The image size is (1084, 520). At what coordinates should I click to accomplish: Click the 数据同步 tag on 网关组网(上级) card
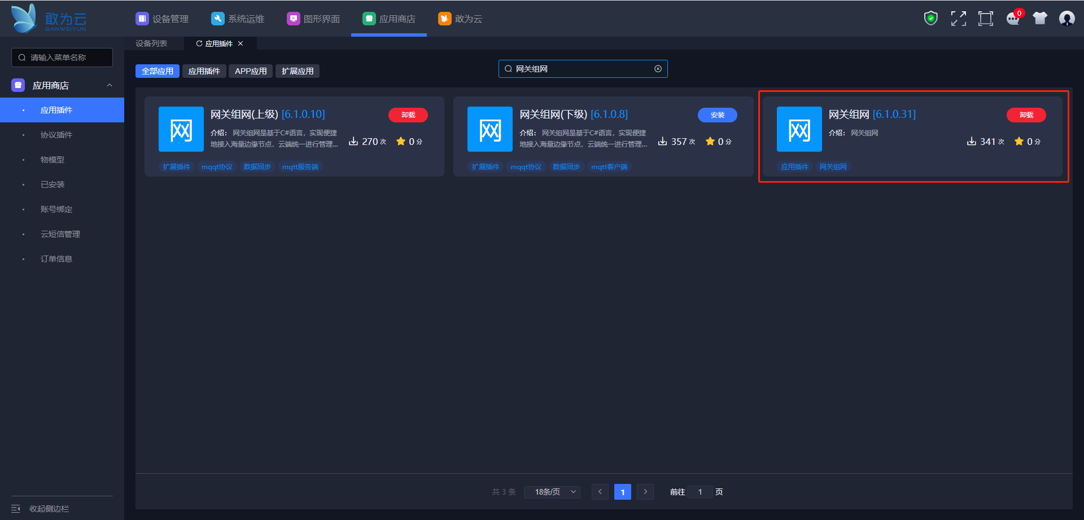click(257, 167)
